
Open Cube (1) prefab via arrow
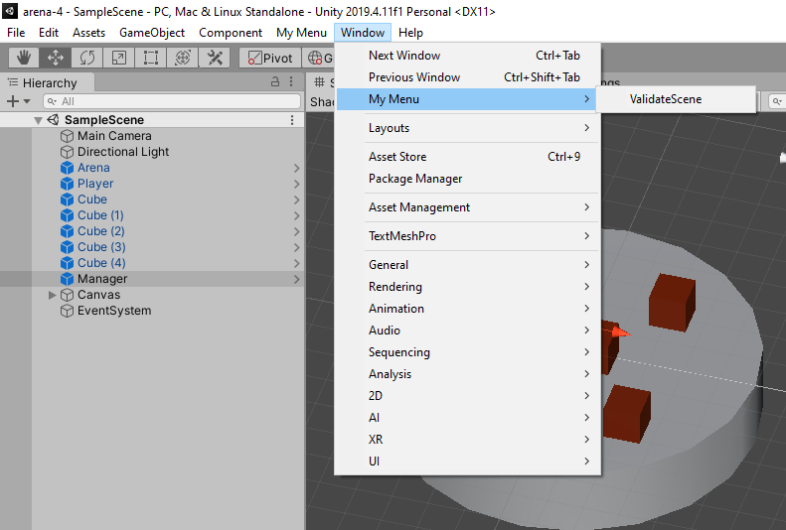(x=296, y=215)
